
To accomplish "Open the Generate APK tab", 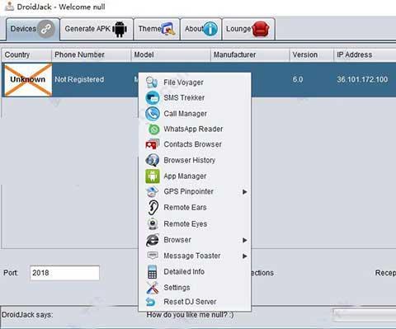I will click(x=97, y=29).
